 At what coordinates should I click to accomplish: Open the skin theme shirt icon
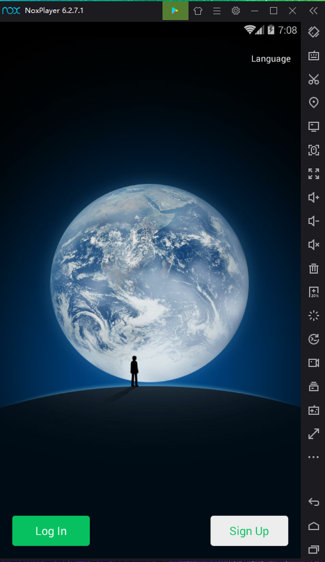click(198, 11)
